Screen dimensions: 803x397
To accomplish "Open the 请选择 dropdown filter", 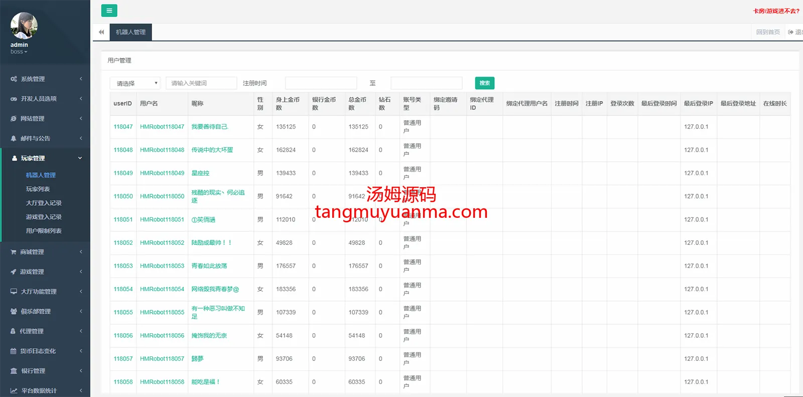I will 135,83.
